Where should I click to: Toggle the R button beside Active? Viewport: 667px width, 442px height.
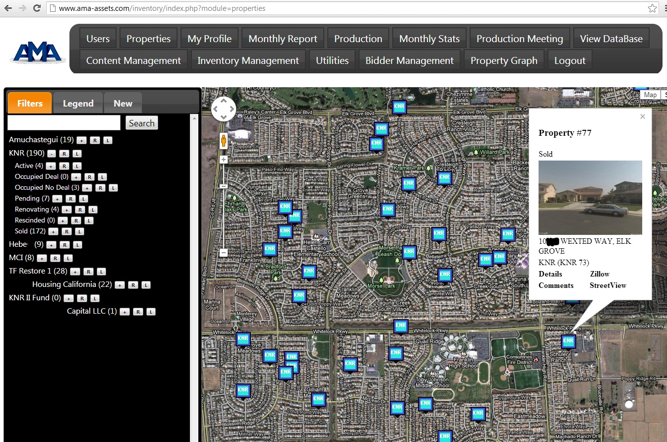click(x=64, y=166)
